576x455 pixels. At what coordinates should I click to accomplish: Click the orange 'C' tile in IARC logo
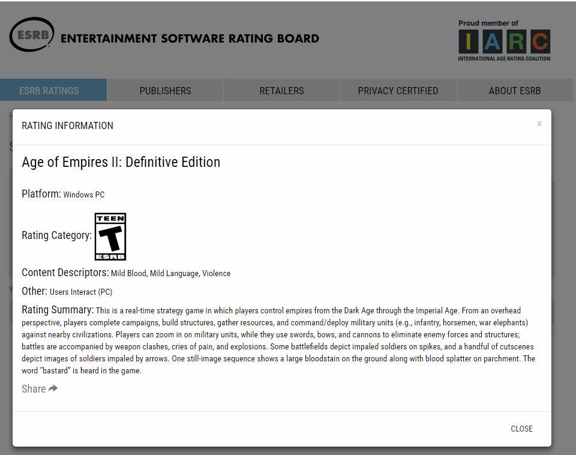[540, 41]
